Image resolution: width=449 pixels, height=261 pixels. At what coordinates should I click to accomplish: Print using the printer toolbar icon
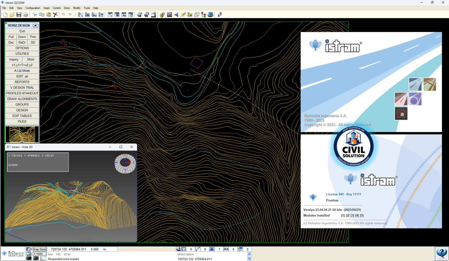26,15
